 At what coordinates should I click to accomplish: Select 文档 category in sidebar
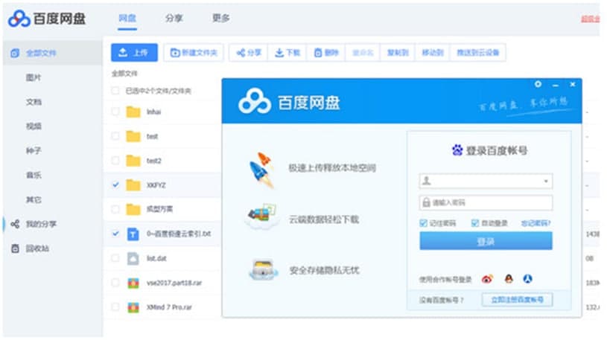(x=34, y=102)
